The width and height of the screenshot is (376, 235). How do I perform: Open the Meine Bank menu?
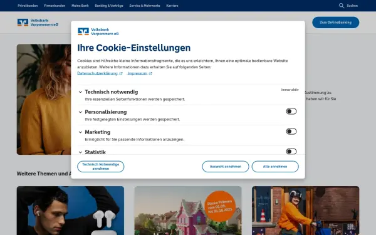80,6
